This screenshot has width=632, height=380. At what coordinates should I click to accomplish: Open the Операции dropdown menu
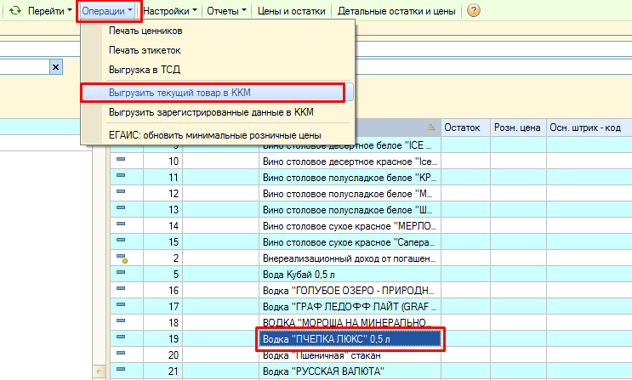tap(107, 11)
